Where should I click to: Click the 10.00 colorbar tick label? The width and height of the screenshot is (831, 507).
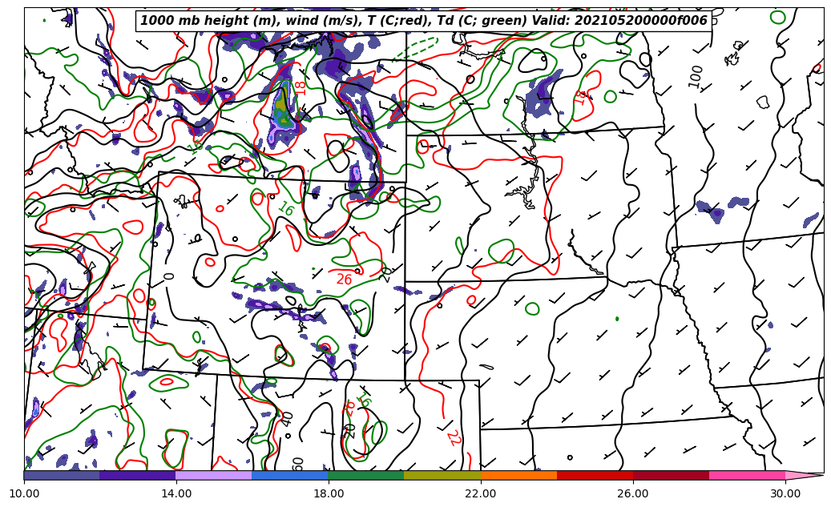click(x=24, y=493)
